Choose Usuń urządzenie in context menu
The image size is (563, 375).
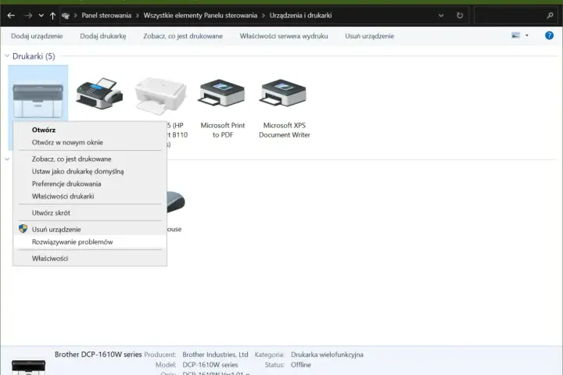(x=90, y=230)
